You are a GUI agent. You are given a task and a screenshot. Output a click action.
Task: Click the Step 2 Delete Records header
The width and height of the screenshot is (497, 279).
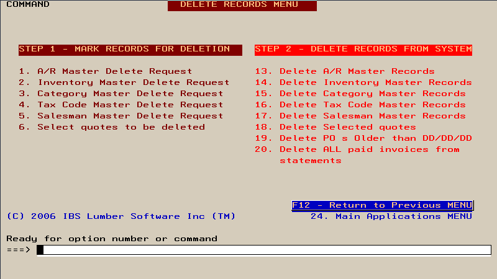(x=363, y=50)
